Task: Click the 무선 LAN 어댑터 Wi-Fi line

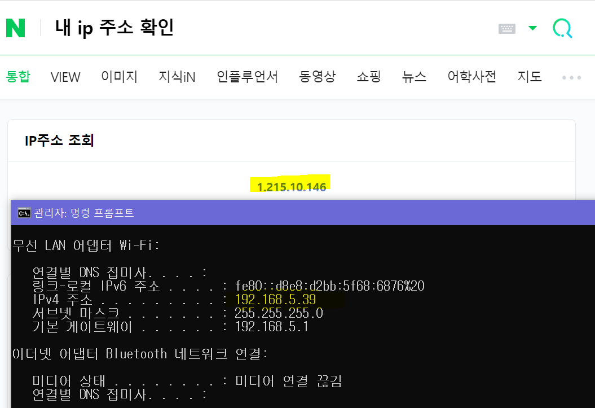Action: click(x=86, y=245)
